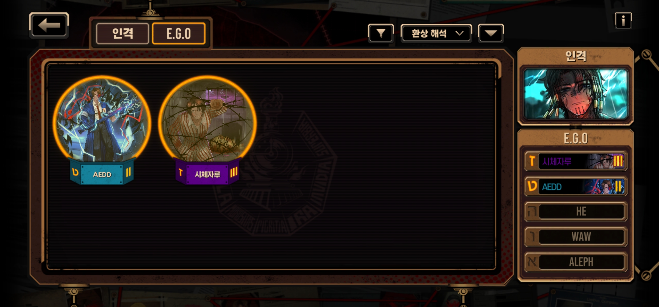
Task: Select the ZAYIN slot 시체자루
Action: (x=576, y=161)
